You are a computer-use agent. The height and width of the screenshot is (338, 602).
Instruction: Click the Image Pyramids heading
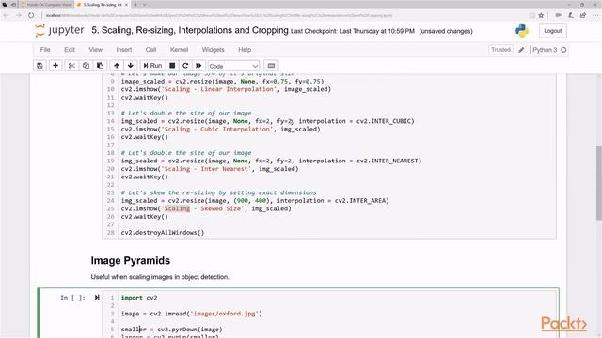(131, 261)
